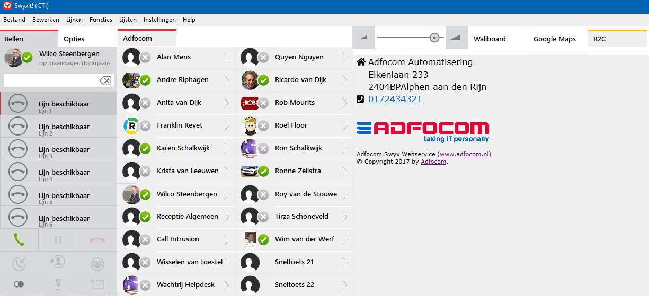Click Ronne Zeilstra's car avatar
Image resolution: width=649 pixels, height=296 pixels.
(250, 171)
